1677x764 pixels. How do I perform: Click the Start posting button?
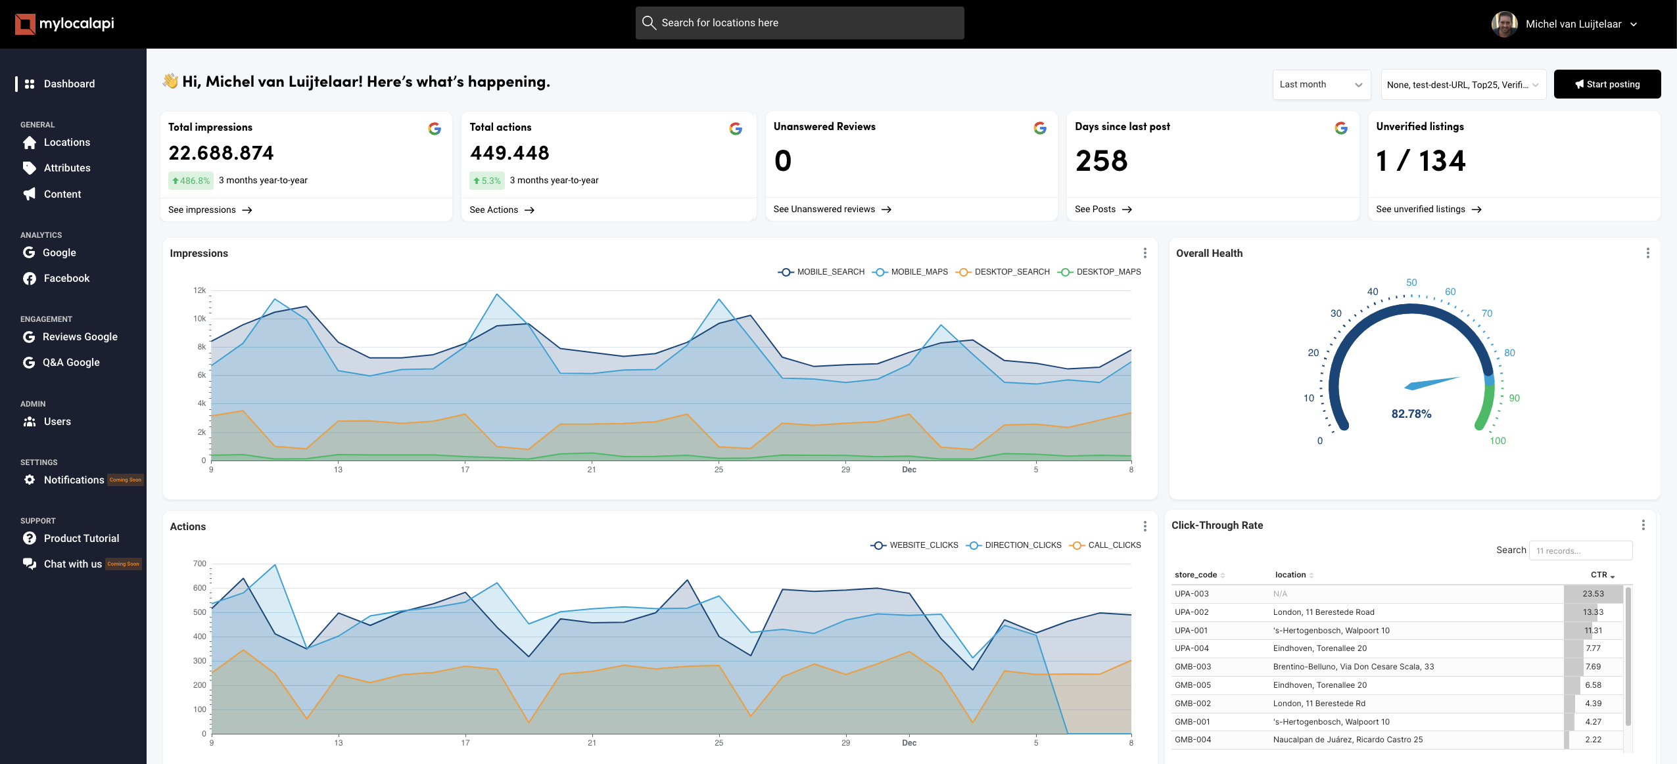(1607, 83)
